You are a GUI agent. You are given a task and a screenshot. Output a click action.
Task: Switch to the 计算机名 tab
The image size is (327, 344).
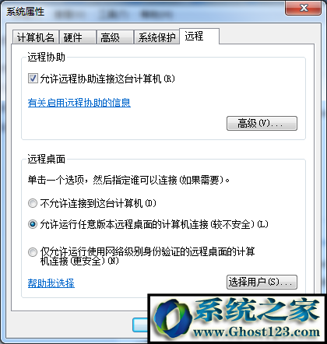pyautogui.click(x=36, y=37)
